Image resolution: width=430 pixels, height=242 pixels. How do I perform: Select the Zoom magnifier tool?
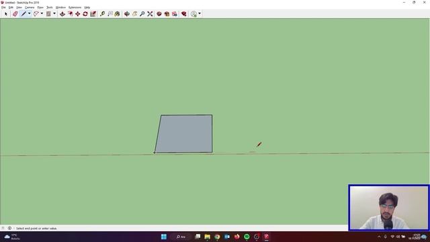(x=142, y=13)
